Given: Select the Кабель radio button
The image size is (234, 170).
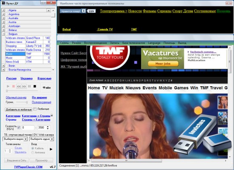Looking at the screenshot, I should tap(32, 148).
